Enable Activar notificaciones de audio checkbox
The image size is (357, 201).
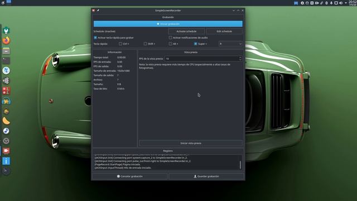[x=170, y=37]
